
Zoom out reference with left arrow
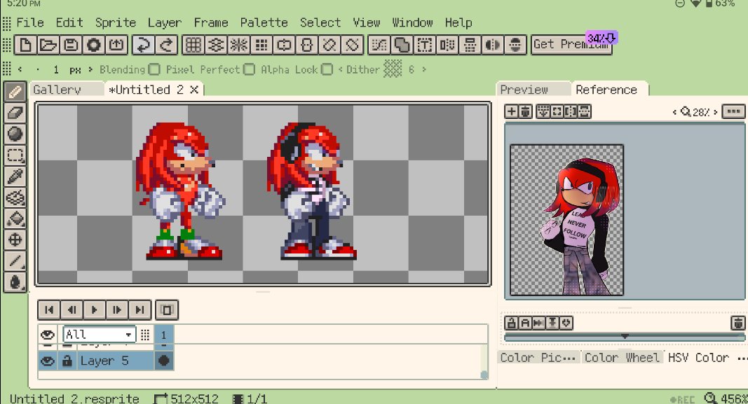pos(674,112)
